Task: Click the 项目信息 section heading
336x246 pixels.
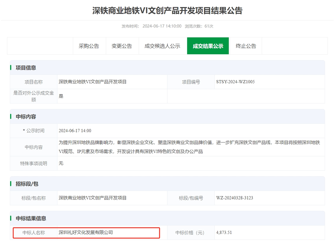Action: point(26,68)
